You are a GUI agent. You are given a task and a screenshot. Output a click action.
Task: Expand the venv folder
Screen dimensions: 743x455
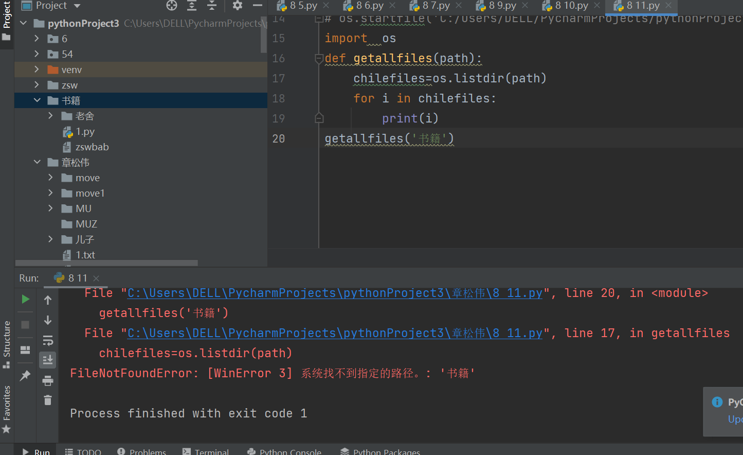37,69
